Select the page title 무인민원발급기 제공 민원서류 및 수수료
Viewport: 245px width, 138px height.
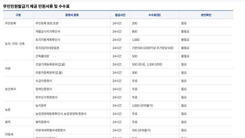pyautogui.click(x=36, y=6)
